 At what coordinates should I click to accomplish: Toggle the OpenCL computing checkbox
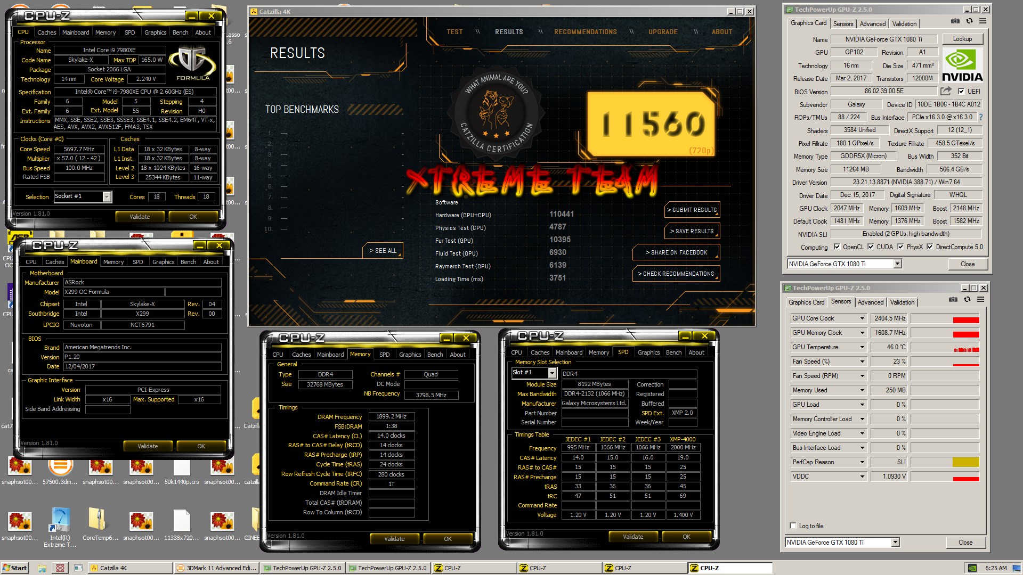(x=837, y=247)
